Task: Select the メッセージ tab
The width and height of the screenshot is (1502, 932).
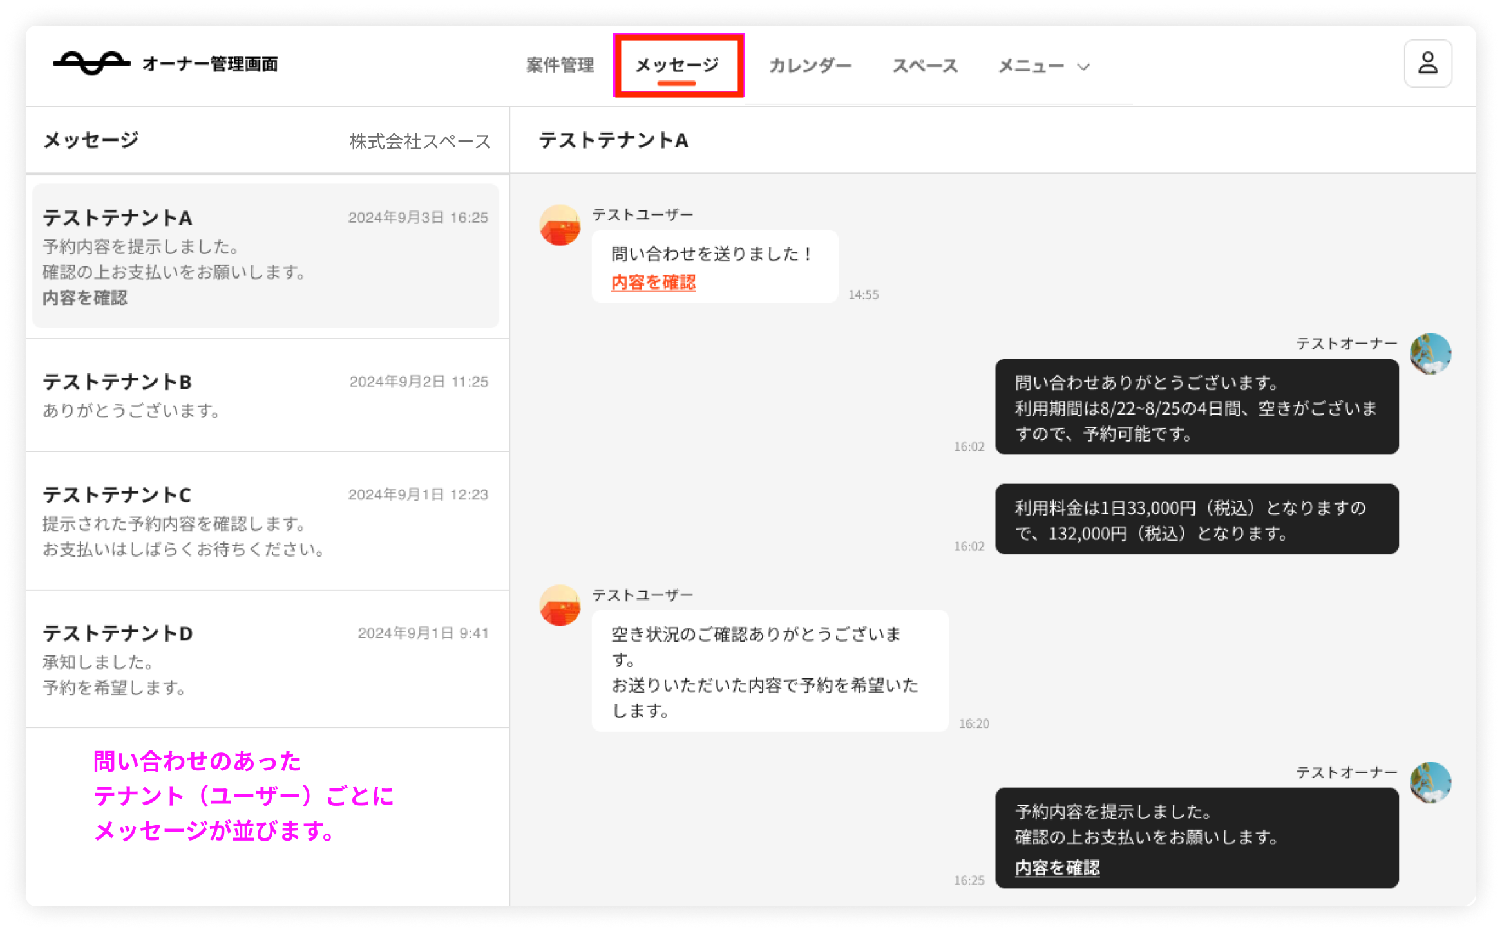Action: tap(677, 65)
